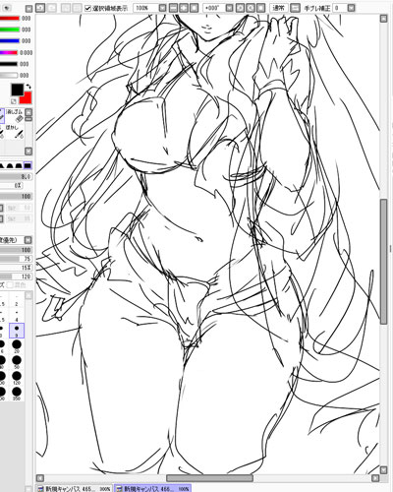Adjust the red color channel slider

click(x=9, y=19)
